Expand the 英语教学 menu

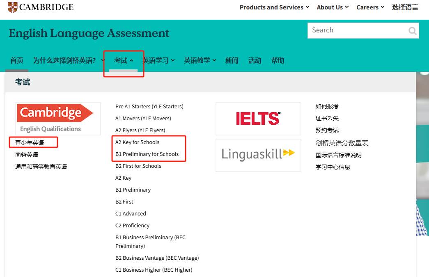[x=200, y=60]
